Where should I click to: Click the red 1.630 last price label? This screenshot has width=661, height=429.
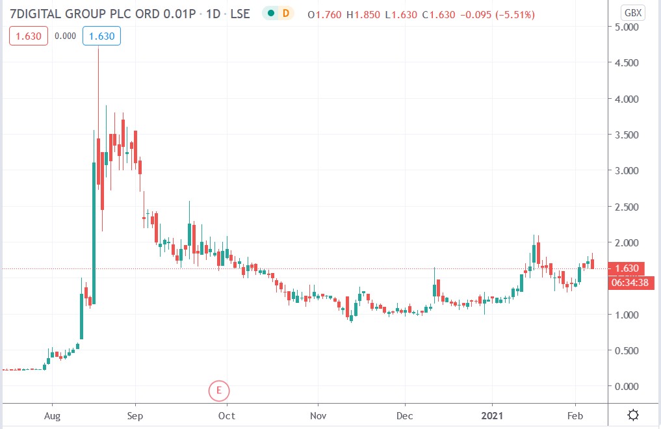point(626,268)
